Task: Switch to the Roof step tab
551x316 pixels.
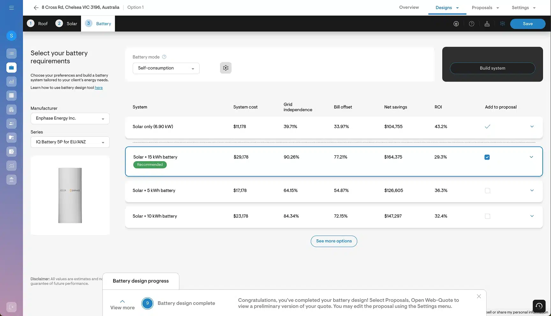Action: [38, 24]
